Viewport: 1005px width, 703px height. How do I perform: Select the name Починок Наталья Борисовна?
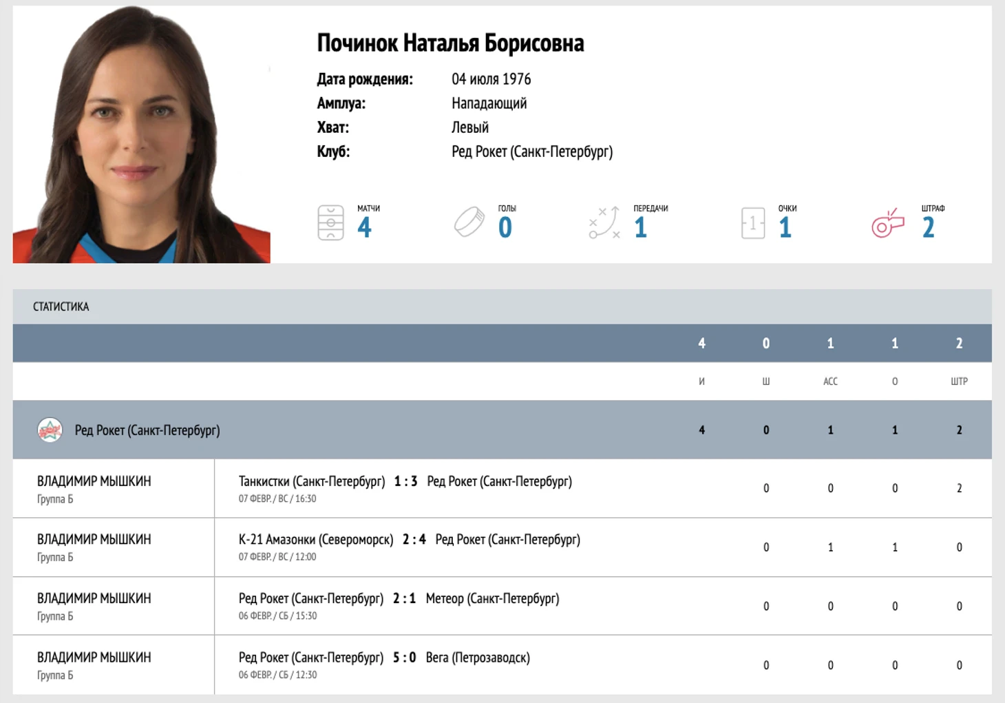[450, 43]
